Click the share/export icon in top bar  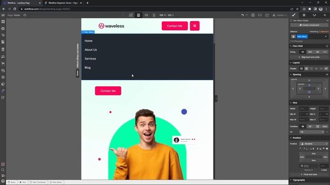(267, 15)
